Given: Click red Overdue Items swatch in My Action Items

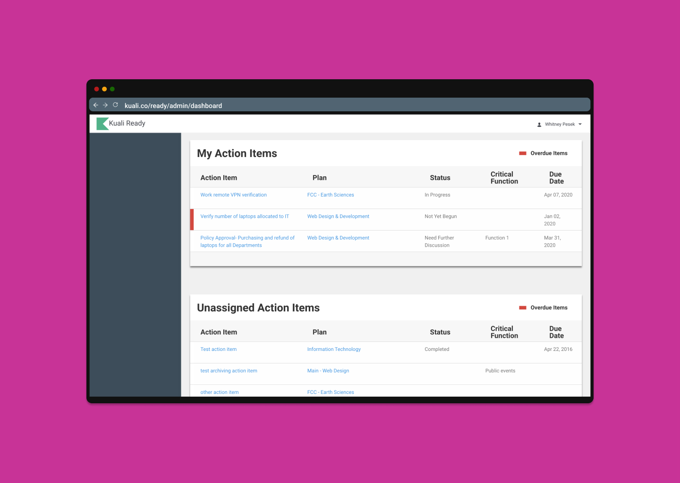Looking at the screenshot, I should point(523,153).
